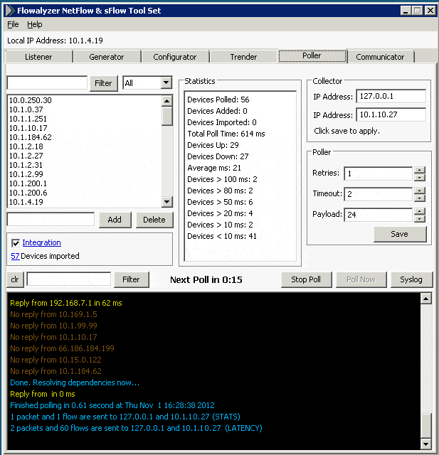Click the Delete device button
439x455 pixels.
[x=154, y=220]
